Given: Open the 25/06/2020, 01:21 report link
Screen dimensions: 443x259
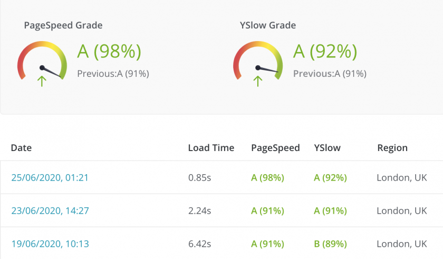Looking at the screenshot, I should pos(50,178).
